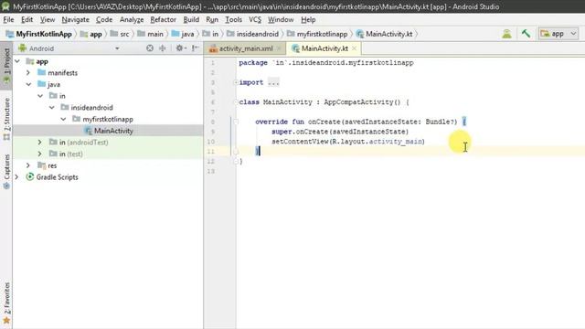
Task: Expand the in (androidTest) package
Action: pos(40,143)
